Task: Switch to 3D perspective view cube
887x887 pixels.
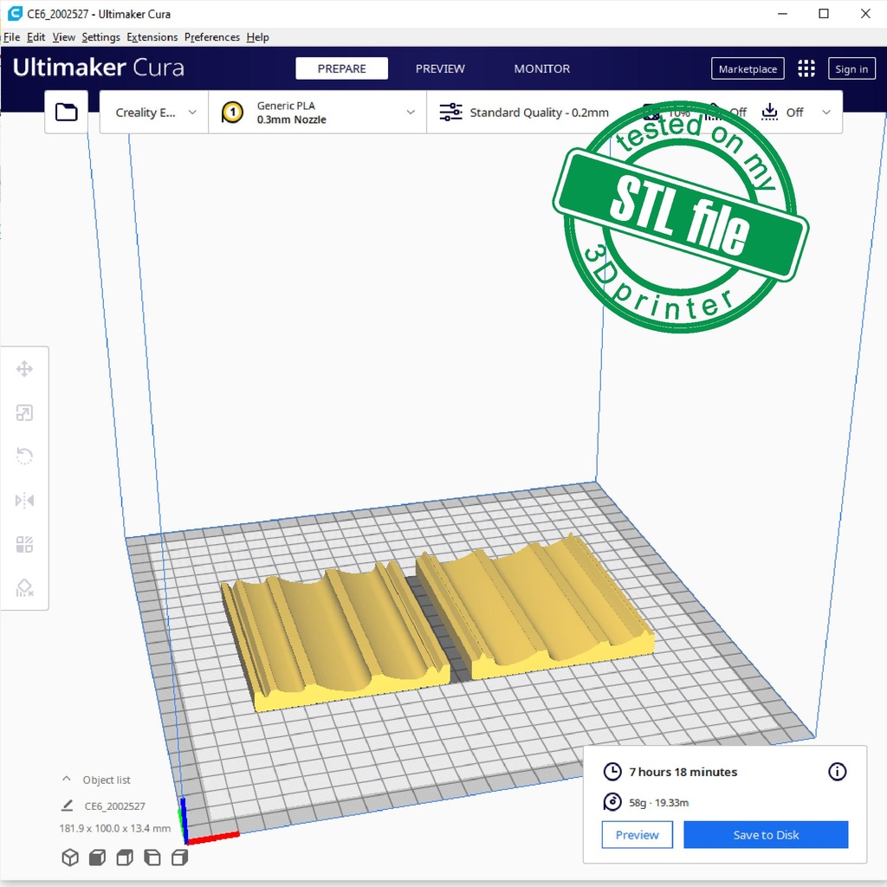Action: [70, 858]
